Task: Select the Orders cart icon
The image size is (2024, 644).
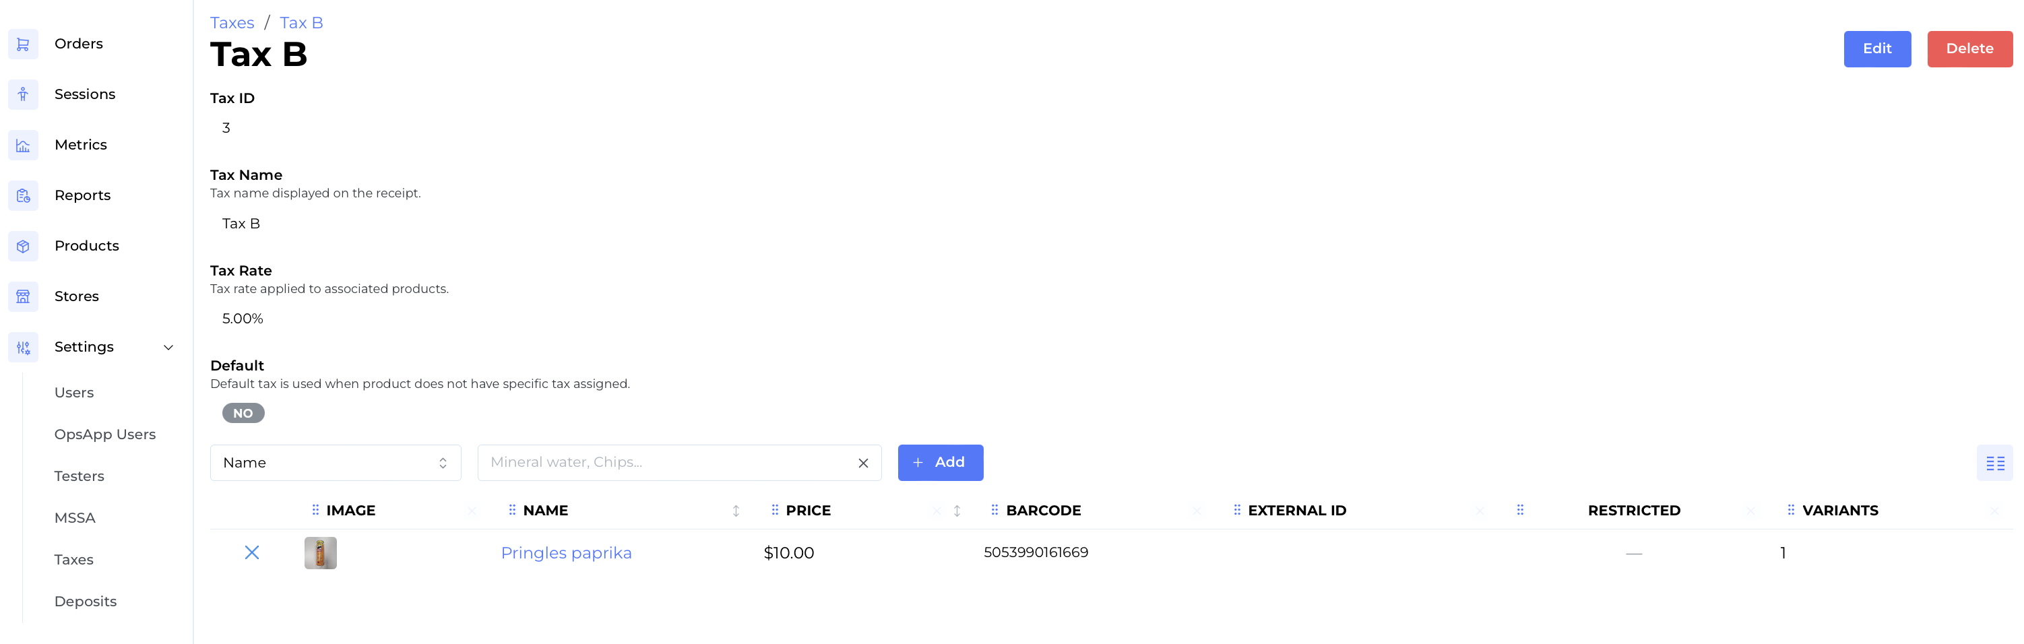Action: (x=23, y=44)
